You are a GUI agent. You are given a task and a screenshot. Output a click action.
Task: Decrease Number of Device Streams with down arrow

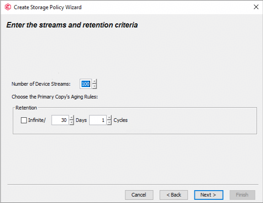click(x=94, y=86)
